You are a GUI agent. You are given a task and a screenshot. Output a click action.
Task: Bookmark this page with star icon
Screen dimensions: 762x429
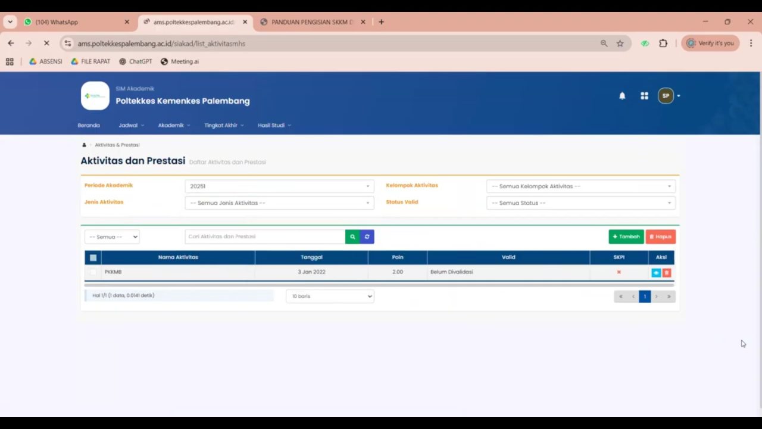[620, 43]
